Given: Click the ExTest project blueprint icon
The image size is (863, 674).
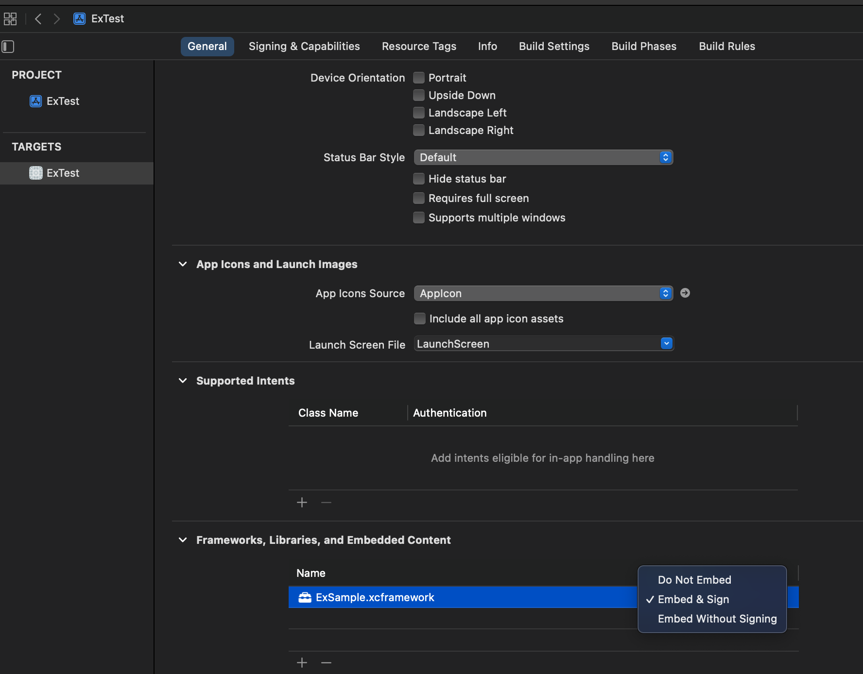Looking at the screenshot, I should (35, 101).
